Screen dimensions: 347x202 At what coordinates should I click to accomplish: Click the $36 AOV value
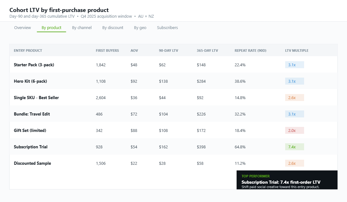[134, 98]
